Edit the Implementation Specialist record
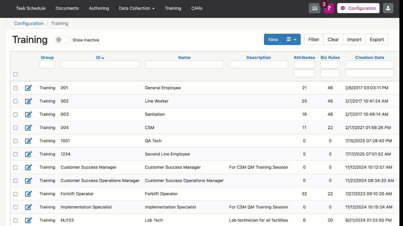This screenshot has height=226, width=403. pyautogui.click(x=29, y=207)
